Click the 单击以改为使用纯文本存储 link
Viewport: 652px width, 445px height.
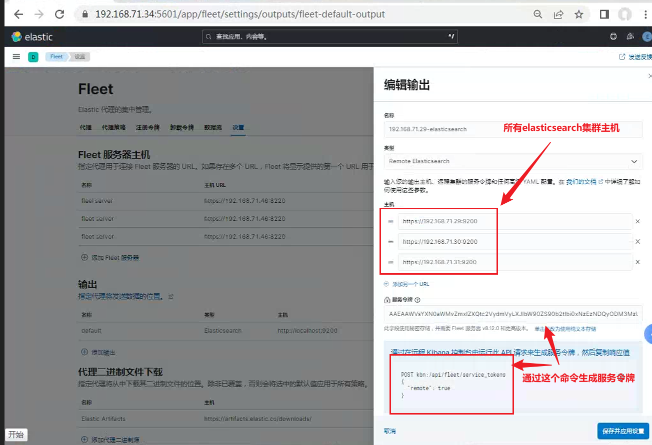(x=565, y=329)
